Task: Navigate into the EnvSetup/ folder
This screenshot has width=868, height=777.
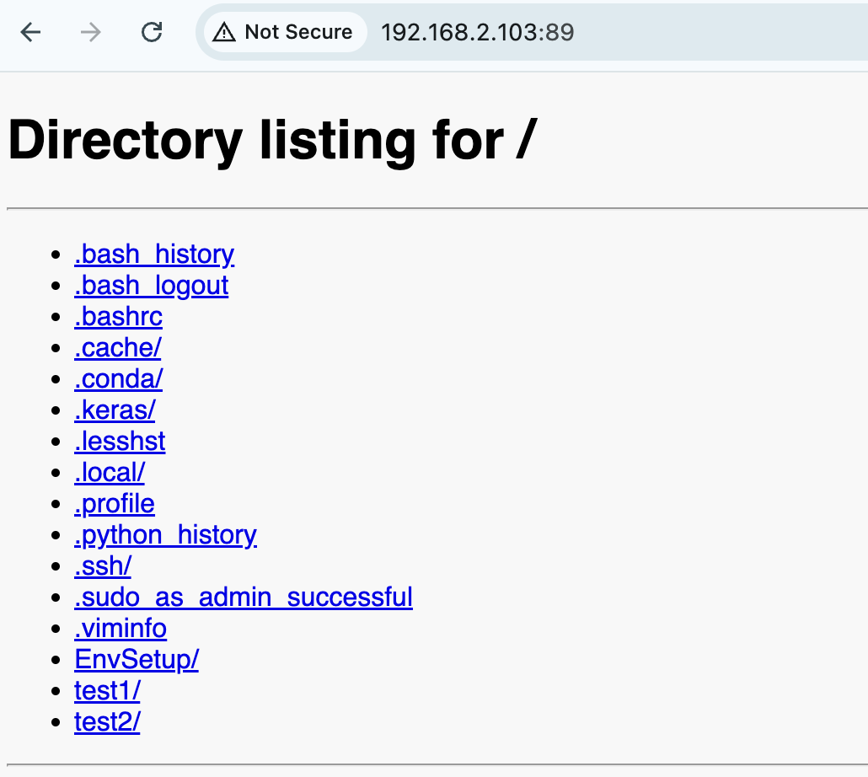Action: click(137, 660)
